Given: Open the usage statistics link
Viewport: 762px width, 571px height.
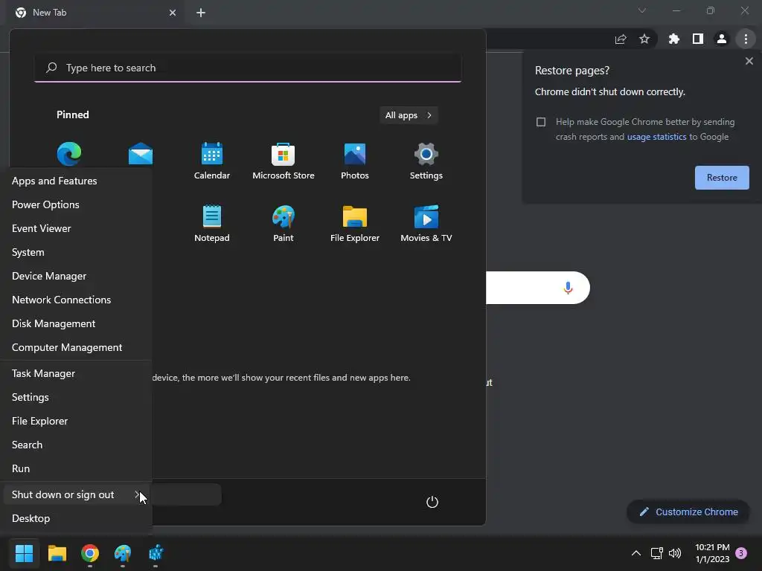Looking at the screenshot, I should [656, 137].
